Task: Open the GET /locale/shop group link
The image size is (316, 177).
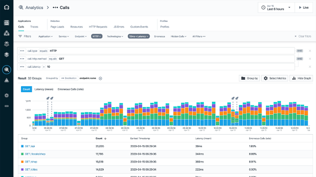Action: click(35, 154)
